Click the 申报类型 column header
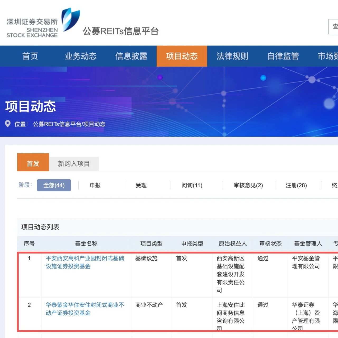 pyautogui.click(x=192, y=243)
